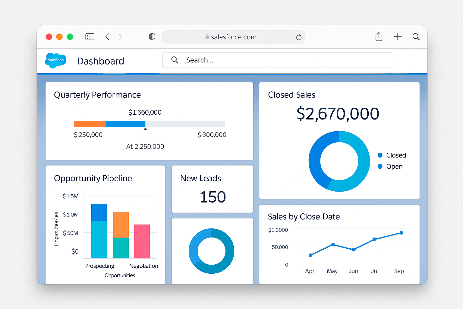The width and height of the screenshot is (463, 309).
Task: Open the New Leads metric card
Action: click(212, 189)
